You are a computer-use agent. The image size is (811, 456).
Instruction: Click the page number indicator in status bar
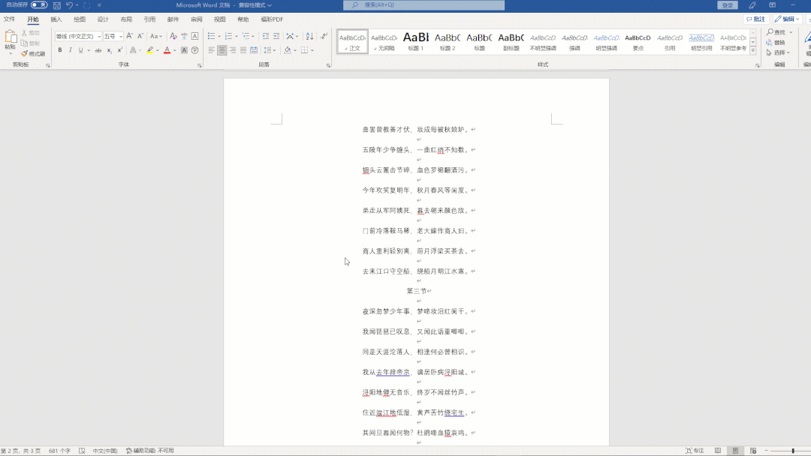pyautogui.click(x=21, y=451)
